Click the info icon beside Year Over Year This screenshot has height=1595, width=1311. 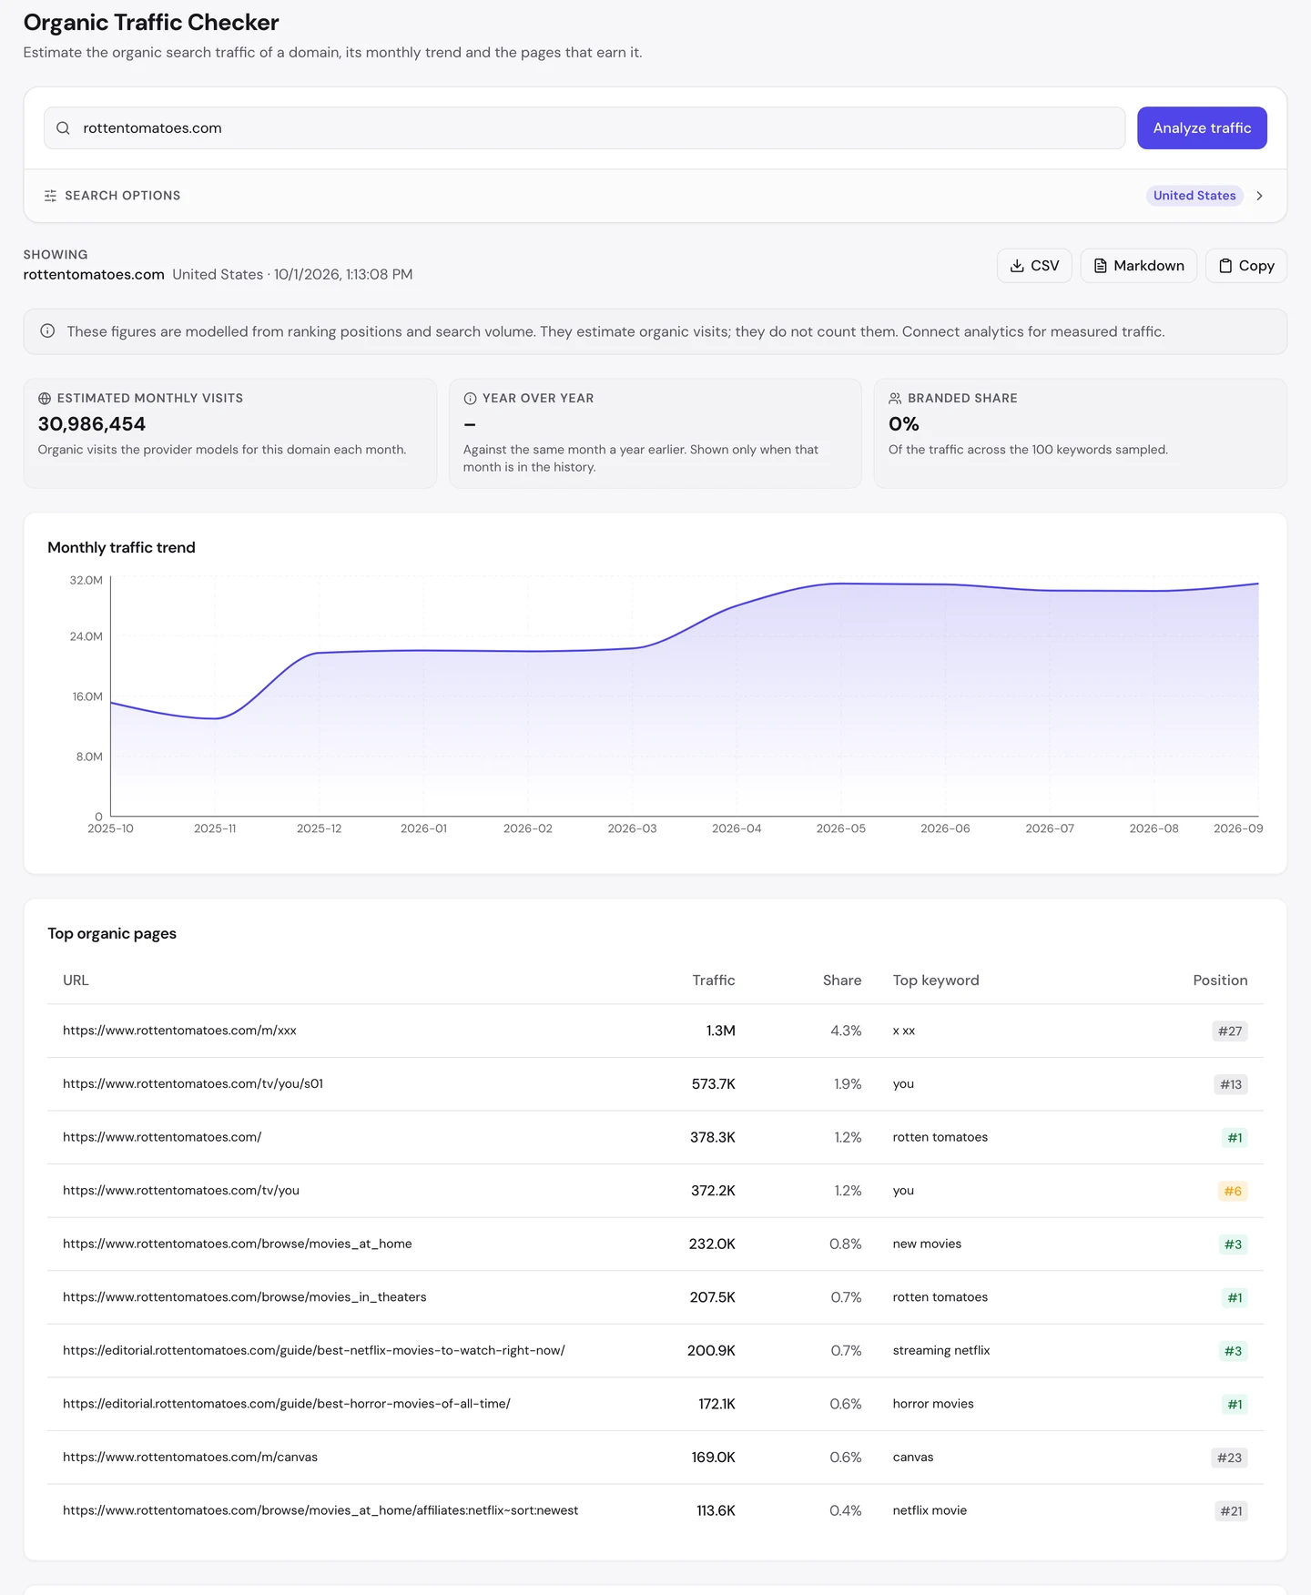470,399
